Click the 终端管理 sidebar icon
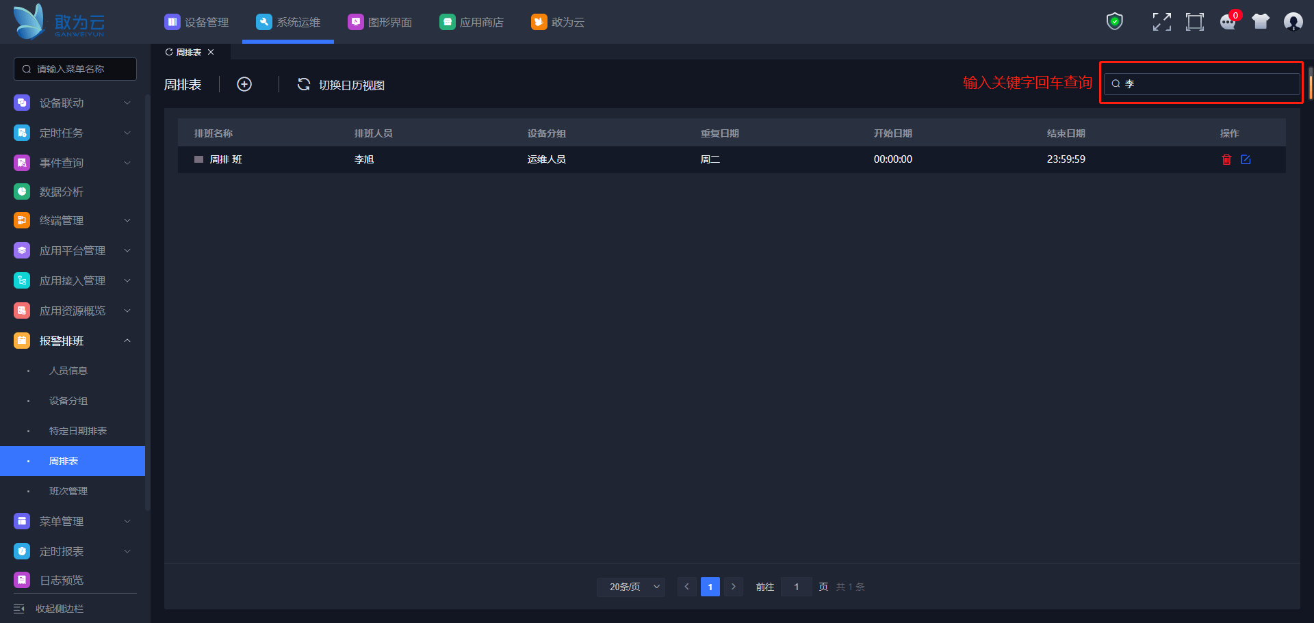Screen dimensions: 1314x623 click(22, 220)
